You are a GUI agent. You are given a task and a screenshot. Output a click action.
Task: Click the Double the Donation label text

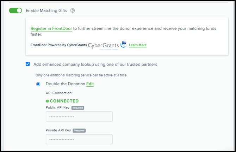point(65,84)
